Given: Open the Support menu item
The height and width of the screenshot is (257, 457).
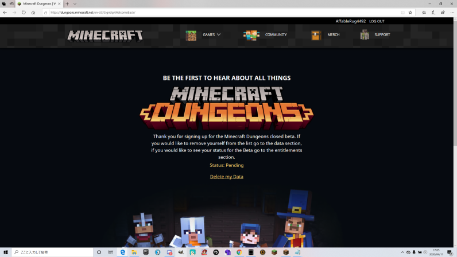Looking at the screenshot, I should click(x=382, y=35).
